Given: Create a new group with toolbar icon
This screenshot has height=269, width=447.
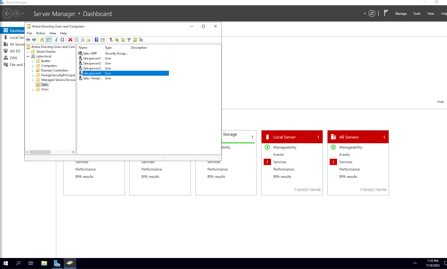Looking at the screenshot, I should (x=117, y=40).
